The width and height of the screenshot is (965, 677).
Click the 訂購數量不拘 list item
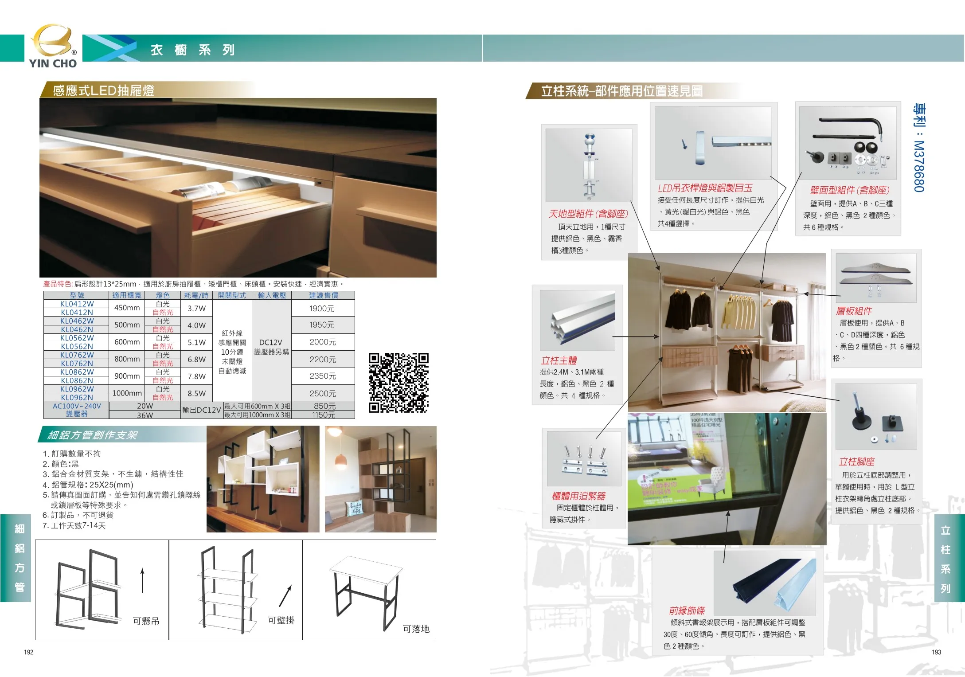pos(72,454)
